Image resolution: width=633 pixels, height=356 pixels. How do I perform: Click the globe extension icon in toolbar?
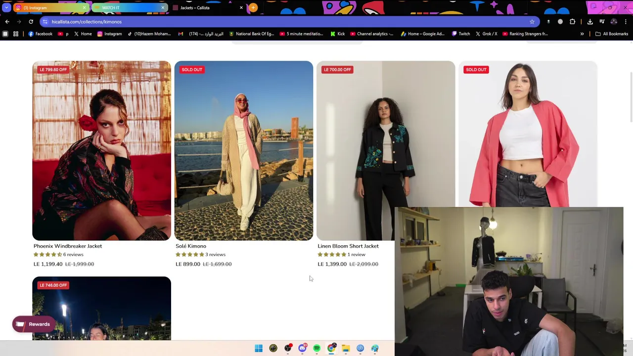click(x=560, y=22)
